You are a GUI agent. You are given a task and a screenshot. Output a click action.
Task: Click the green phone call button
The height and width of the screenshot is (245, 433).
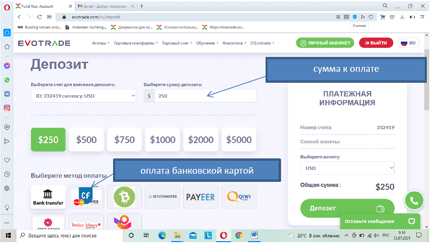tap(414, 201)
